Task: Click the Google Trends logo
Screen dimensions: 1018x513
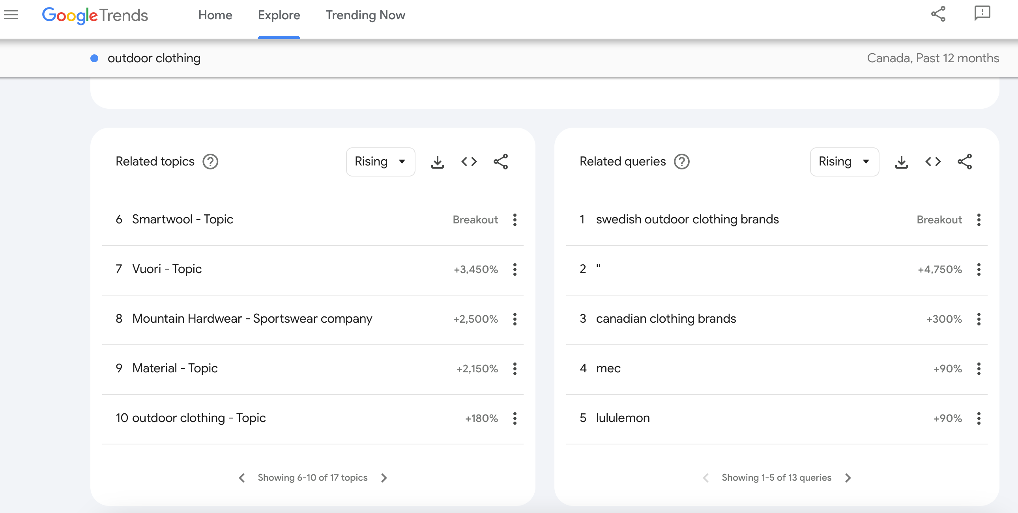Action: [95, 15]
